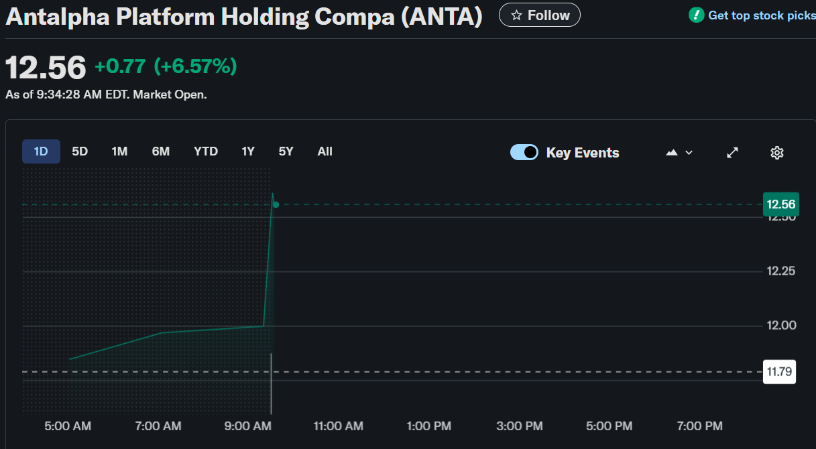This screenshot has width=816, height=449.
Task: Open chart settings gear icon
Action: [x=777, y=153]
